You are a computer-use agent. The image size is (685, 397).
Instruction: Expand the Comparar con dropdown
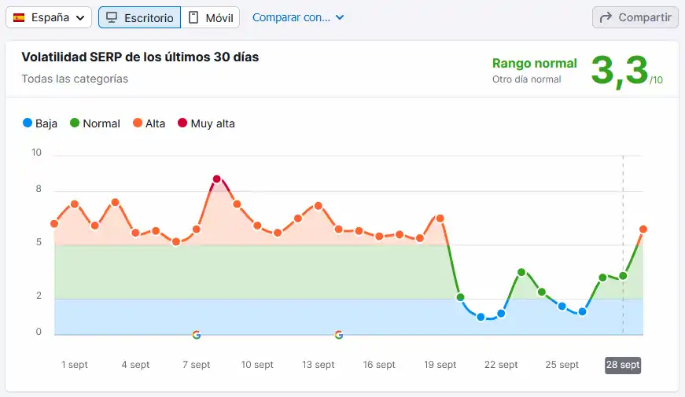pos(298,17)
